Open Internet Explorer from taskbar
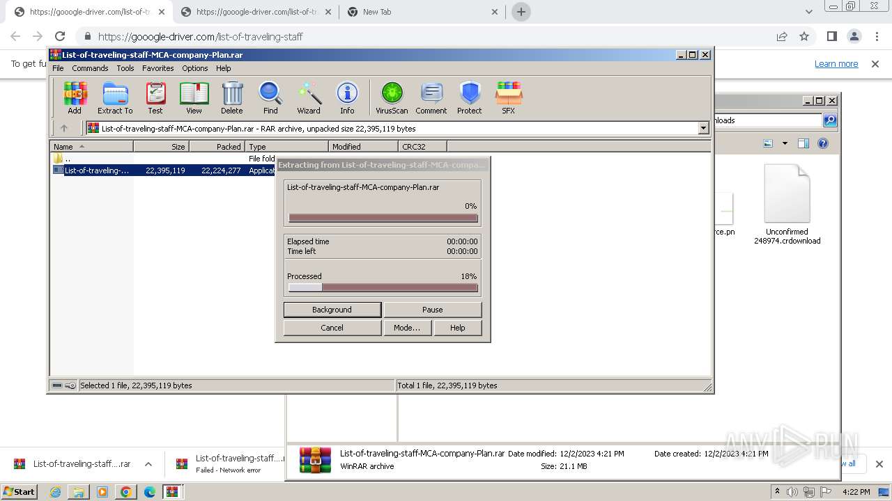 pyautogui.click(x=56, y=492)
